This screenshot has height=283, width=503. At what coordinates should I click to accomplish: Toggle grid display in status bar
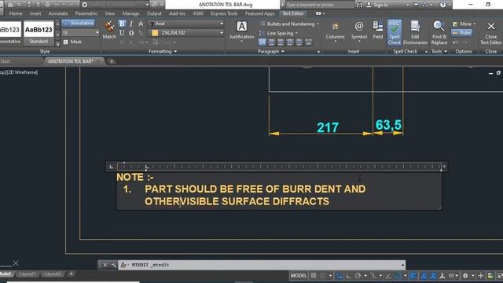314,276
